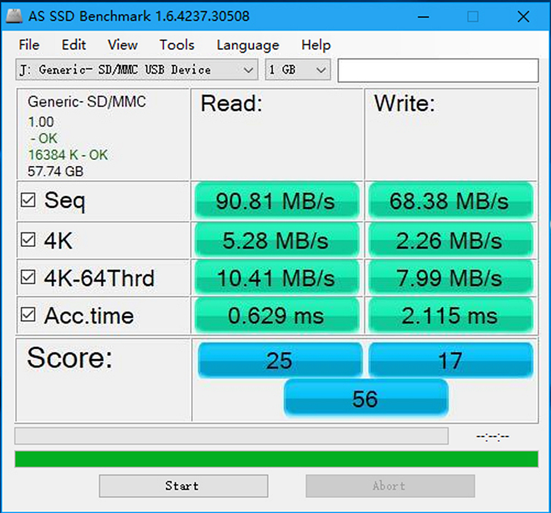Open the Edit menu

tap(73, 45)
